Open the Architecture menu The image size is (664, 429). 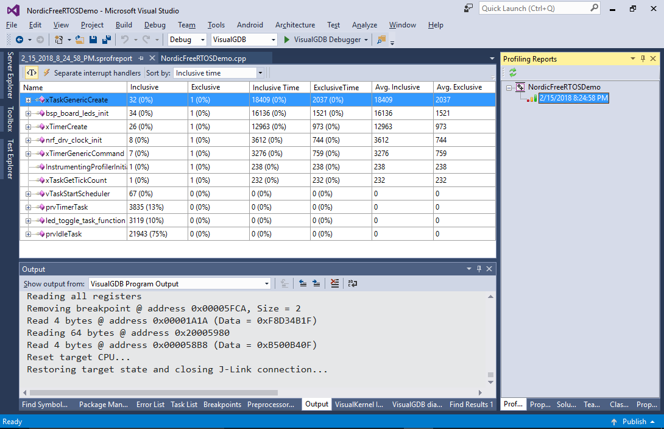pyautogui.click(x=295, y=25)
